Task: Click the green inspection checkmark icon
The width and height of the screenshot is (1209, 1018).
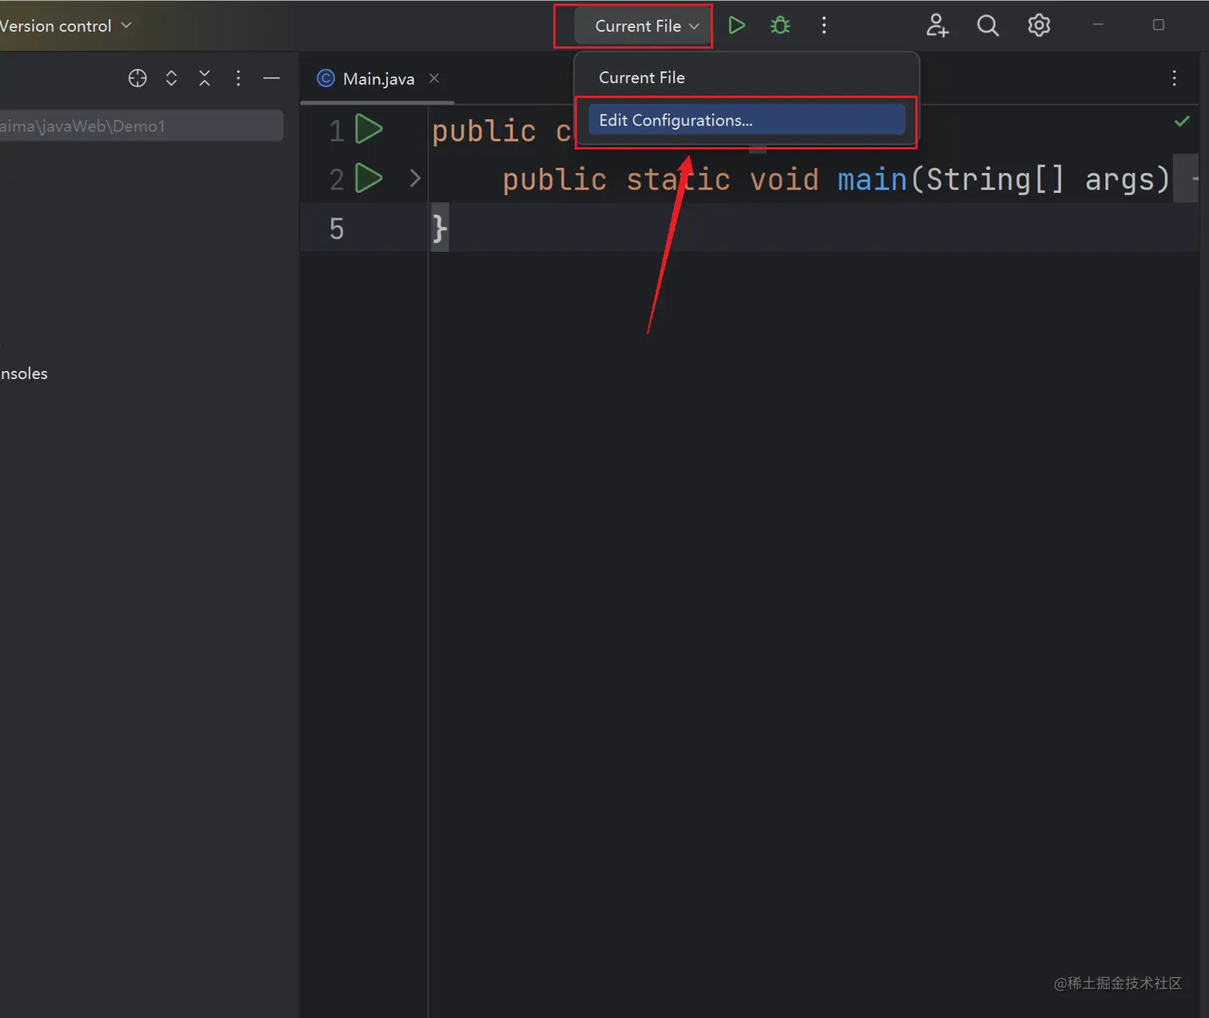Action: pos(1182,122)
